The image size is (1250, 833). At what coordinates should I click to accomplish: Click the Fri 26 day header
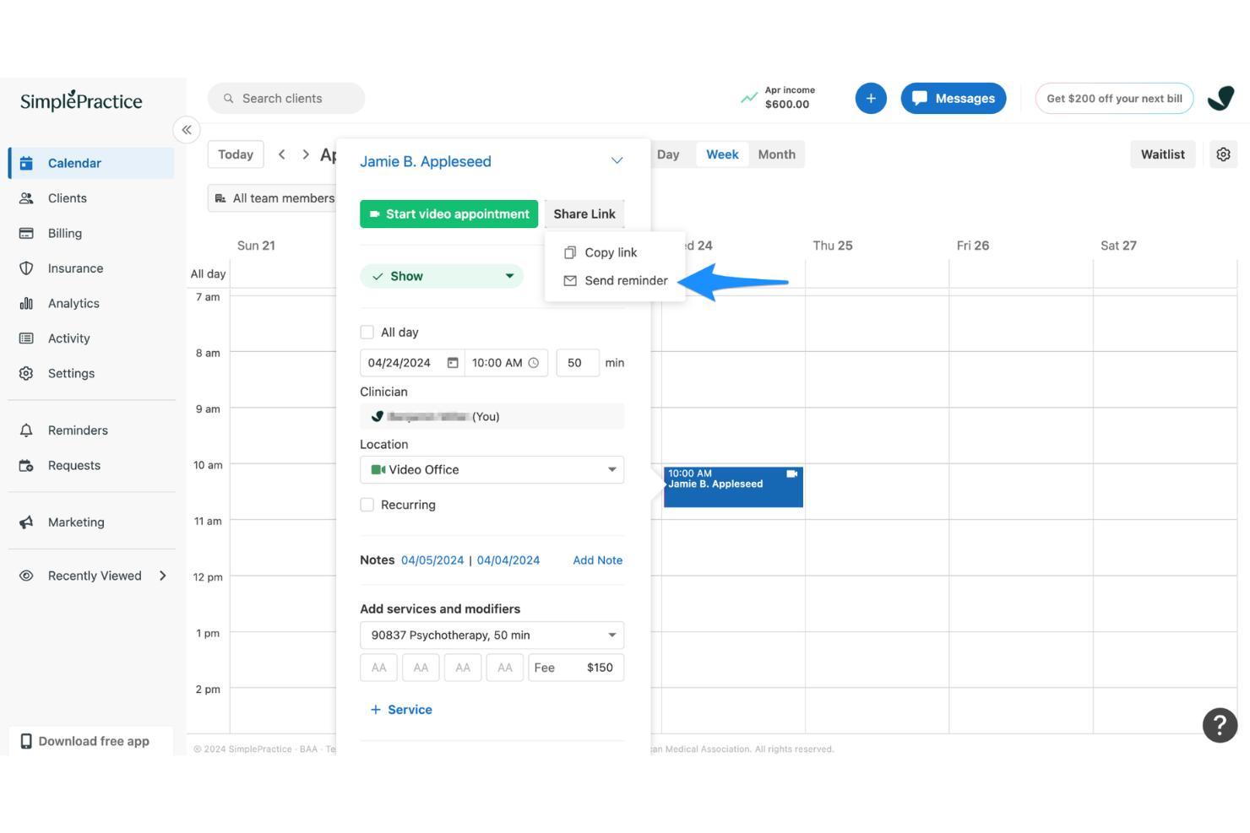(x=973, y=246)
